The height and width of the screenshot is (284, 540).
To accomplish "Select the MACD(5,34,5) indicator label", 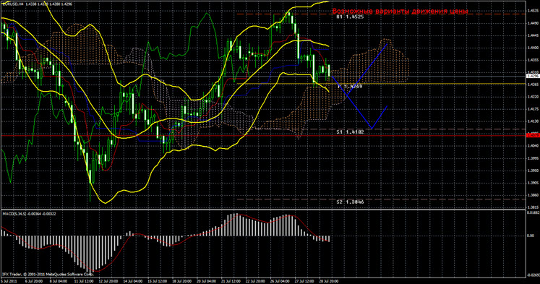I will tap(29, 214).
